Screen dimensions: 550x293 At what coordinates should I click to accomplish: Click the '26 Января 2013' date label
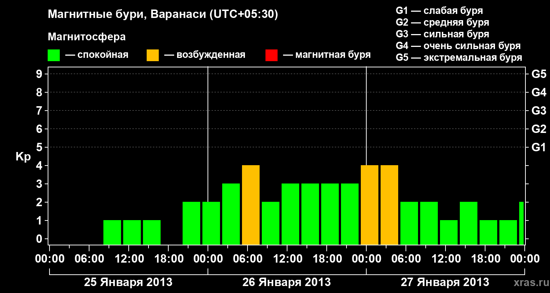(x=287, y=282)
